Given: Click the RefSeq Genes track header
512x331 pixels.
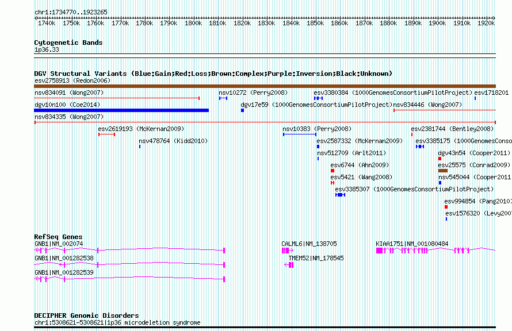Looking at the screenshot, I should (x=58, y=237).
